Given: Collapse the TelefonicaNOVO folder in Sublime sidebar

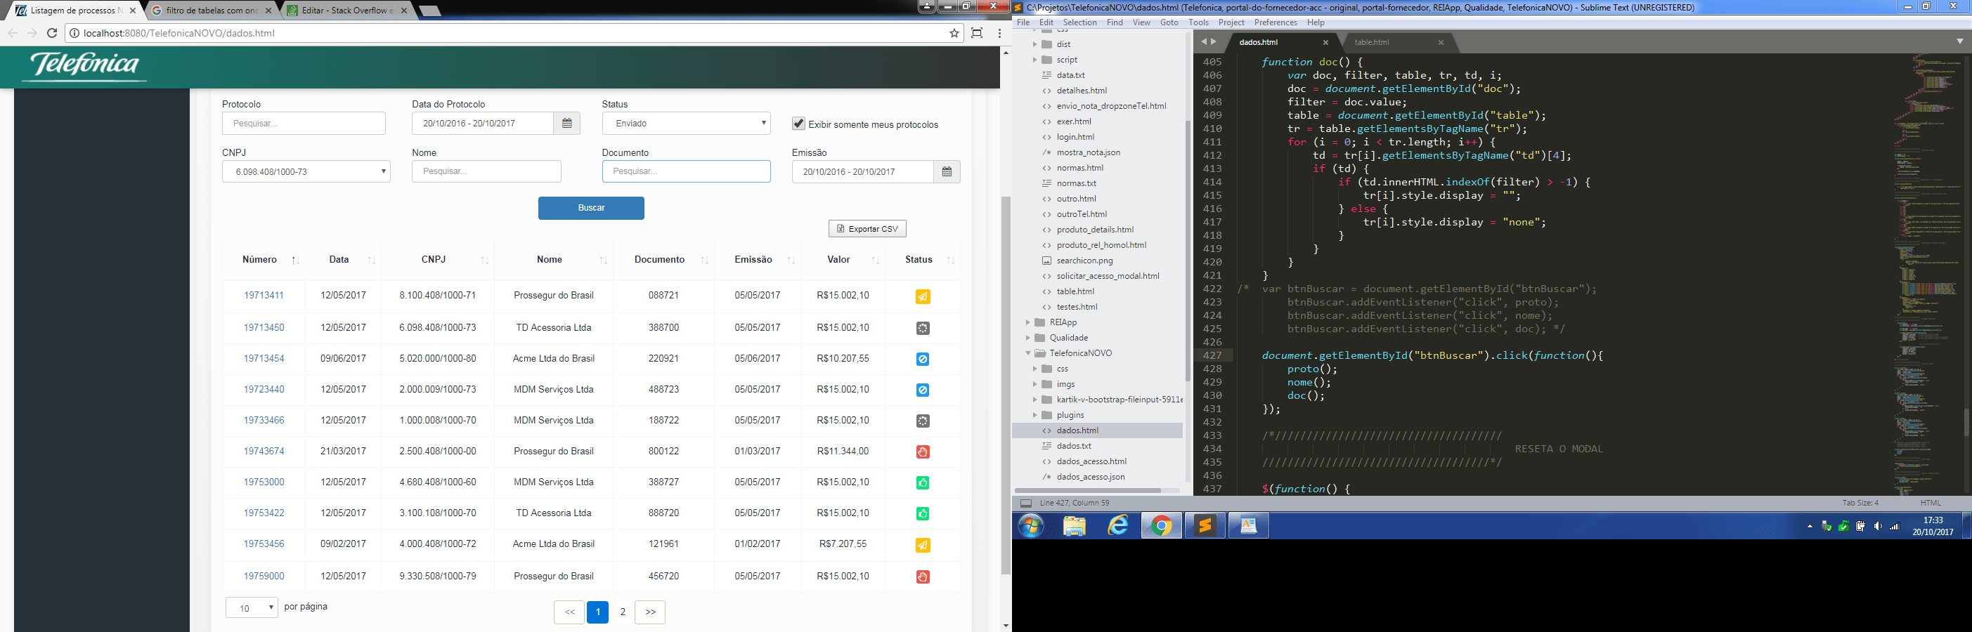Looking at the screenshot, I should [x=1028, y=353].
